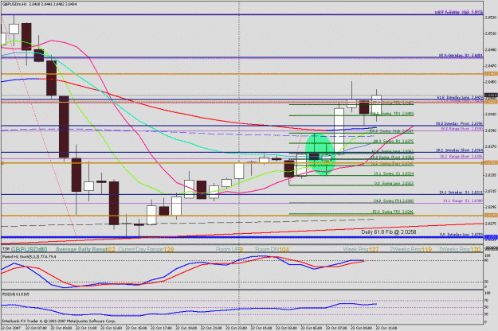Click the '22 Oct 23:00' time axis label
The width and height of the screenshot is (498, 331).
point(238,328)
